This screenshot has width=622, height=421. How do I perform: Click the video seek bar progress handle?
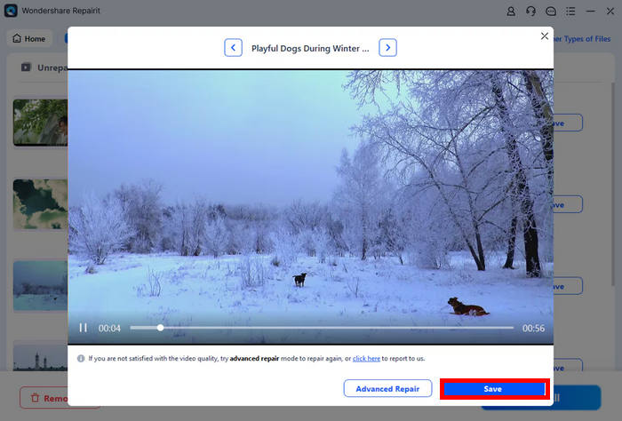(x=160, y=328)
